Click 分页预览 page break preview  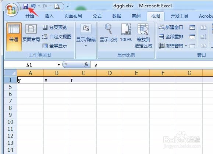click(x=55, y=28)
